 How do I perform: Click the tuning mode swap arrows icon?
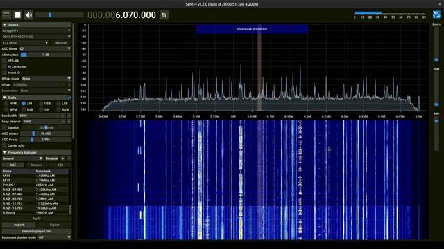[x=164, y=15]
